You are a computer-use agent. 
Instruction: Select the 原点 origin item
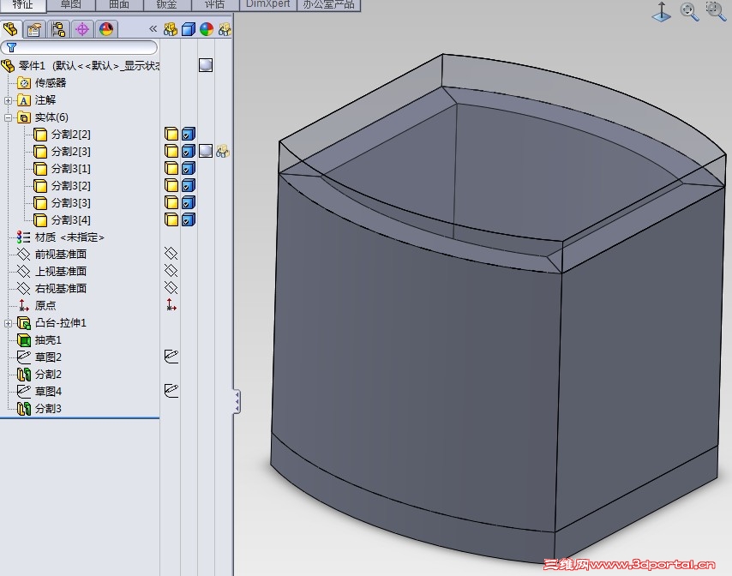pyautogui.click(x=37, y=306)
